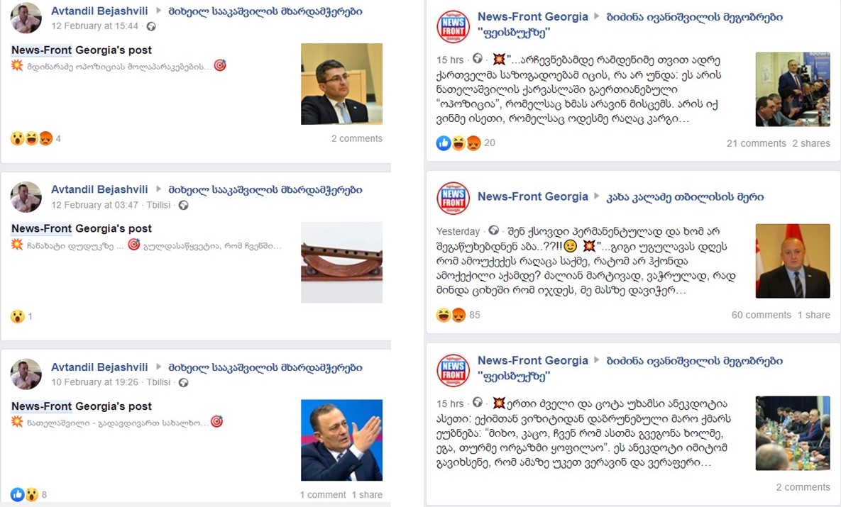Open thumbnail of man gesturing on blue background
Screen dimensions: 841x507
341,440
